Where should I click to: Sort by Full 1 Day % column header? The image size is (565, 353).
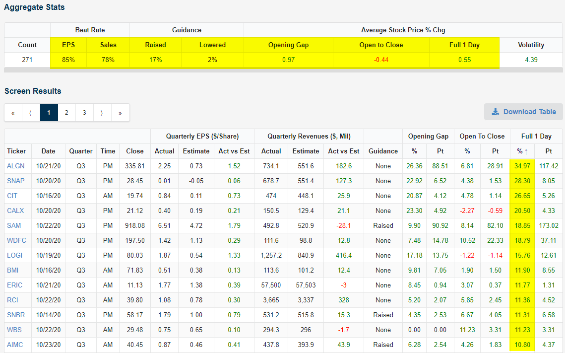(x=522, y=151)
